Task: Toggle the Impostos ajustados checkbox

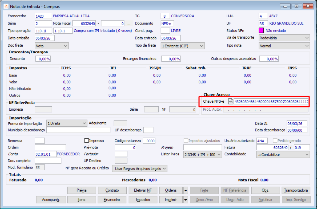Action: [x=186, y=140]
